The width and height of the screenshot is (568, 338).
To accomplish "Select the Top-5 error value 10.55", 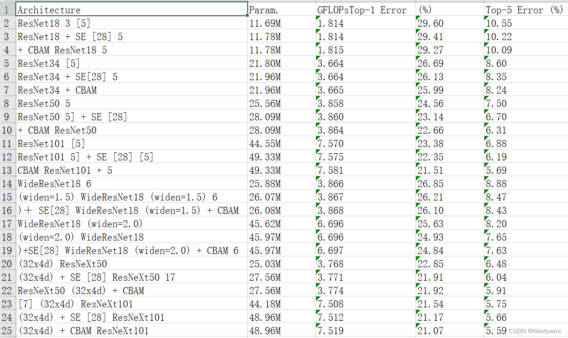I will coord(526,23).
